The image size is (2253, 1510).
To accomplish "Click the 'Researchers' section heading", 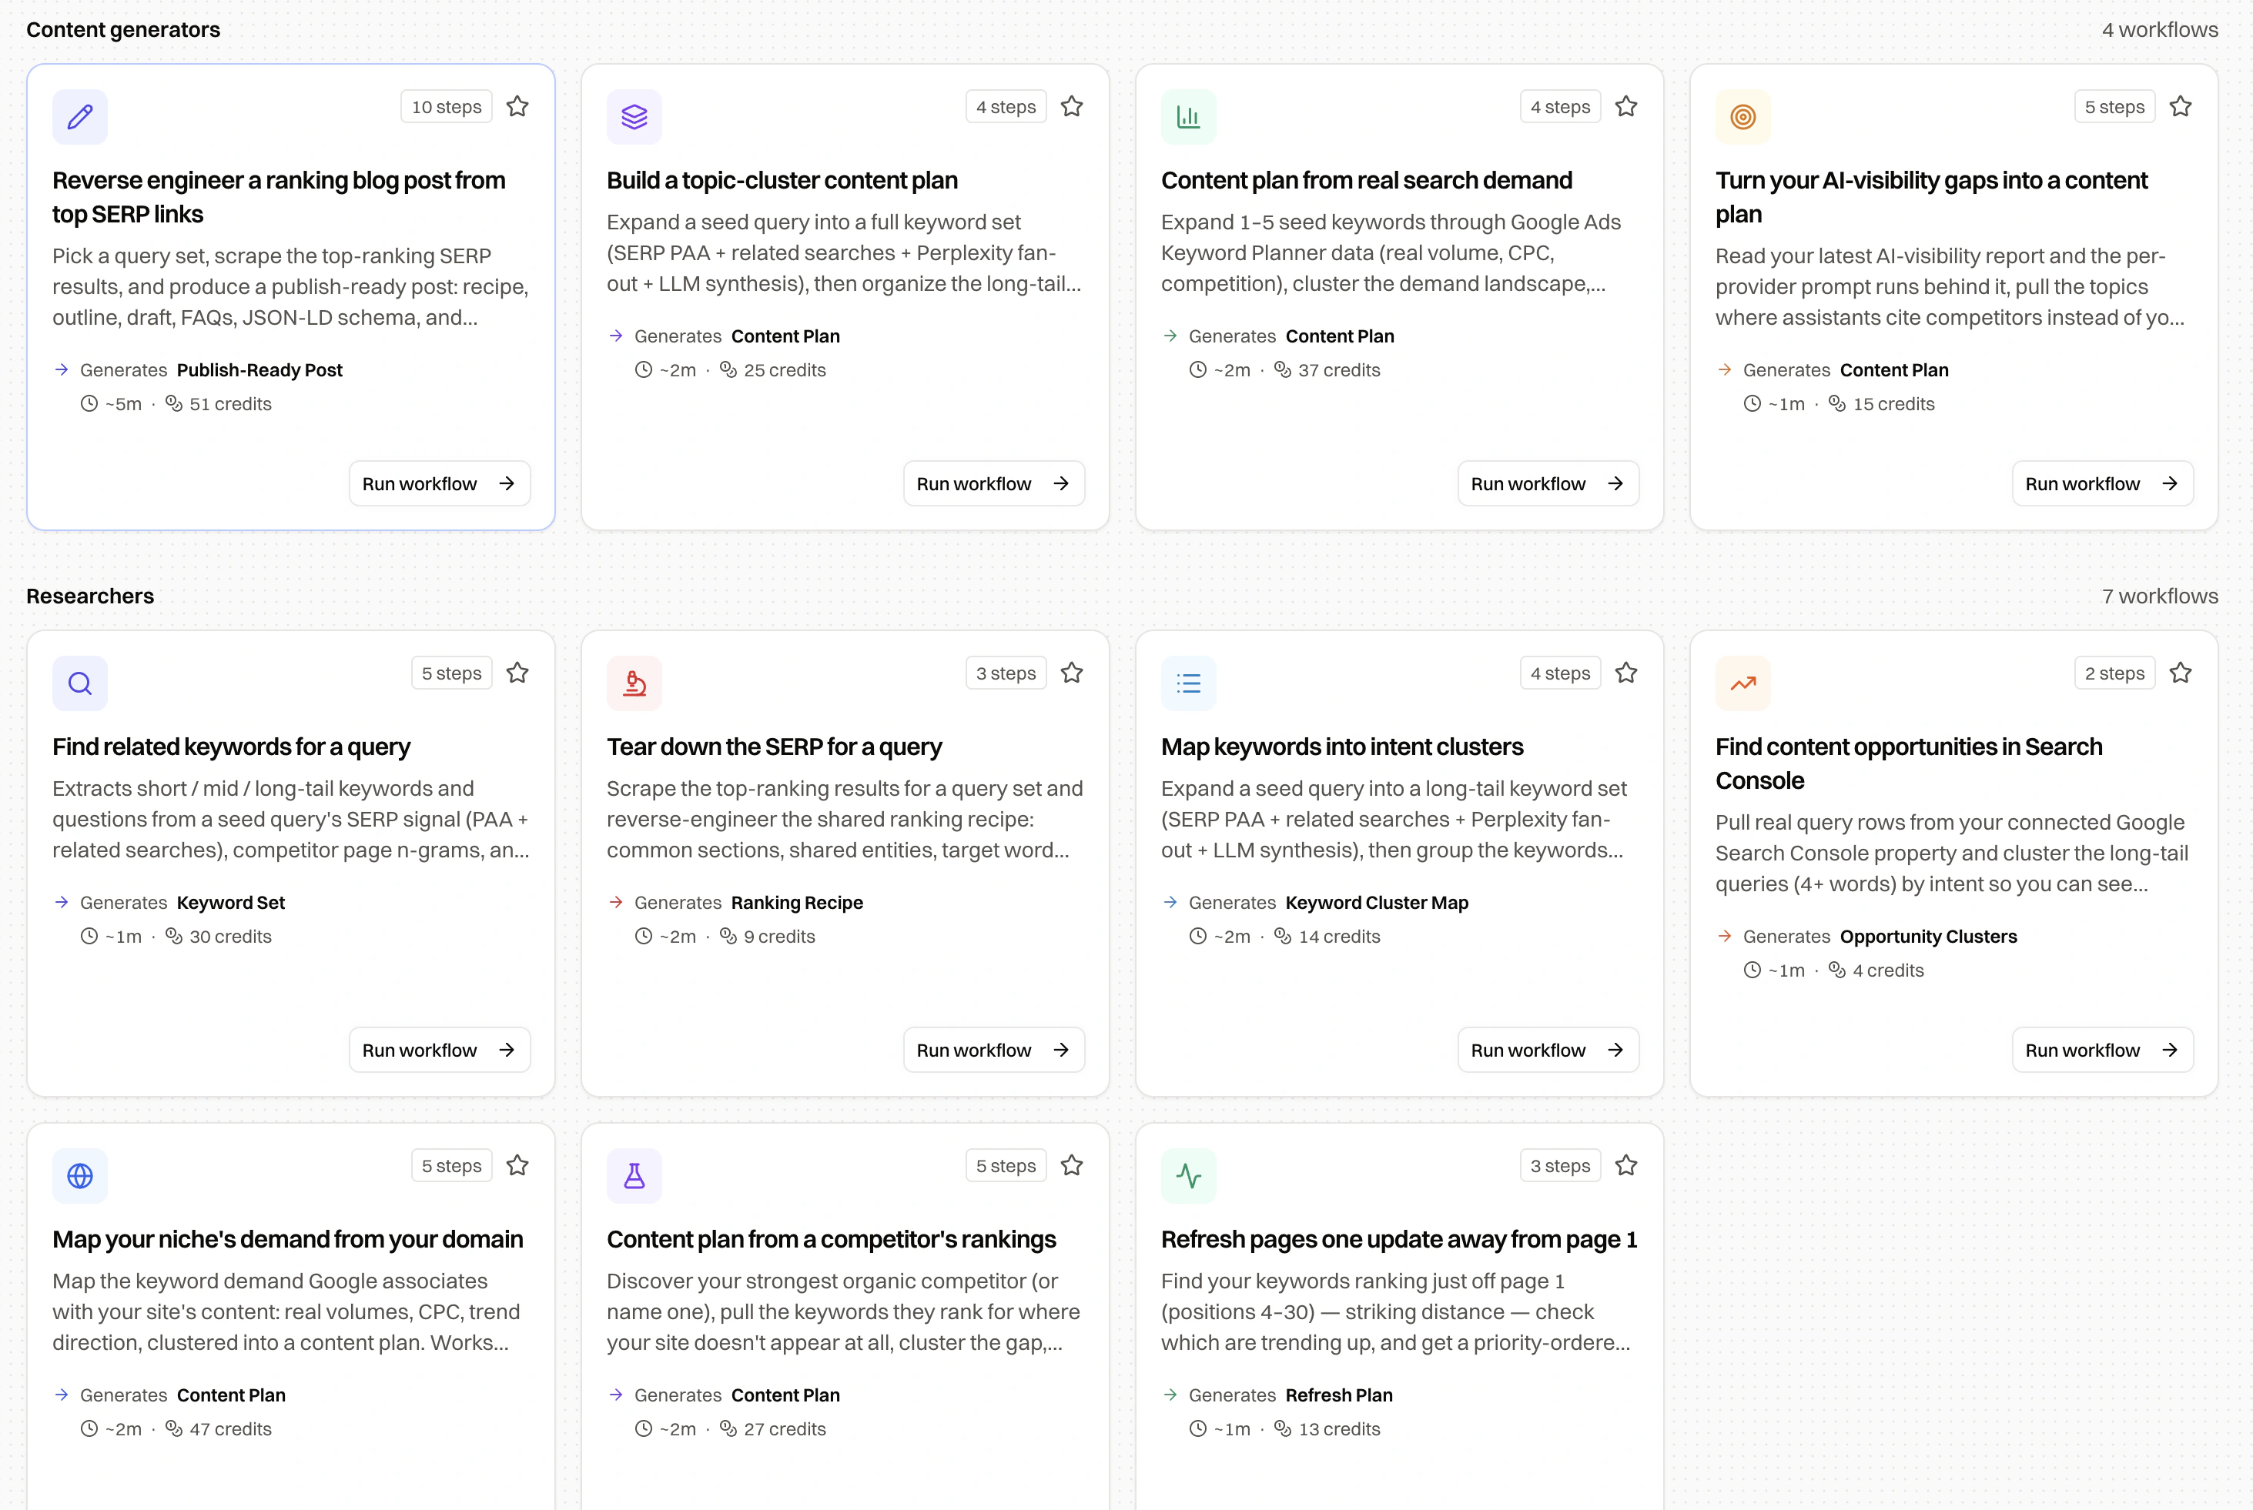I will point(91,596).
